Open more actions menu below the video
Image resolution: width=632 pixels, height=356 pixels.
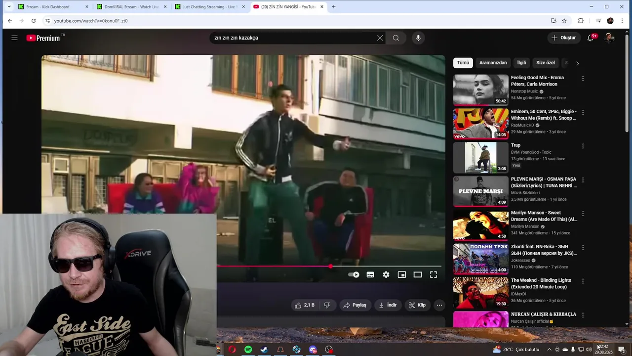(x=439, y=305)
